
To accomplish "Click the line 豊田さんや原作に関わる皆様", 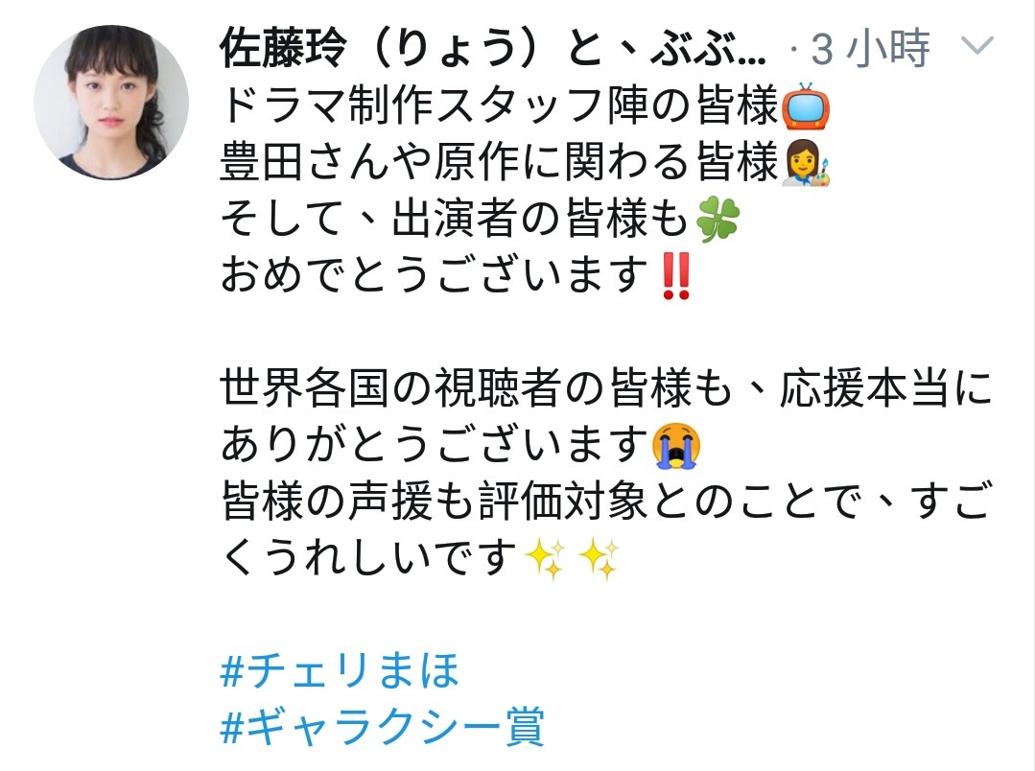I will point(500,162).
